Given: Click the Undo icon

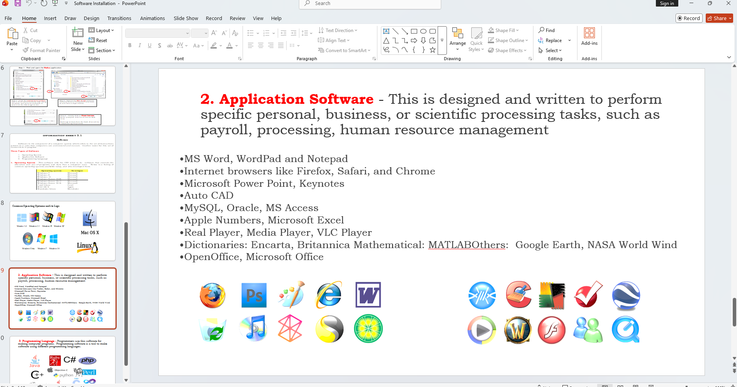Looking at the screenshot, I should tap(29, 3).
